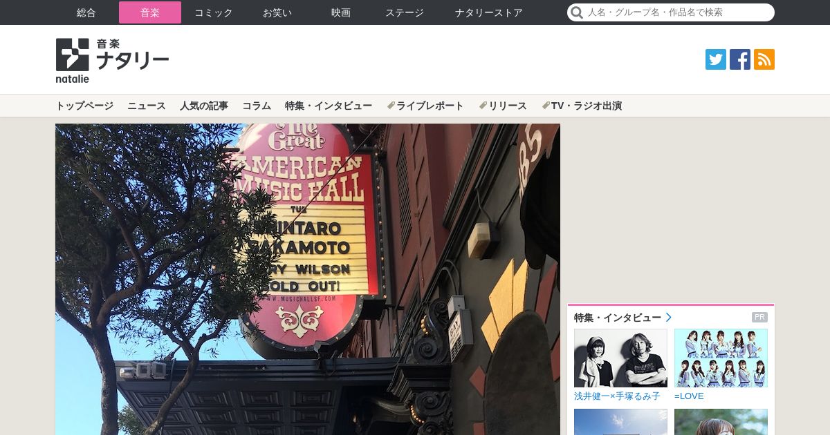Click the 浅井健一×手塚るみ子 thumbnail photo

point(620,358)
